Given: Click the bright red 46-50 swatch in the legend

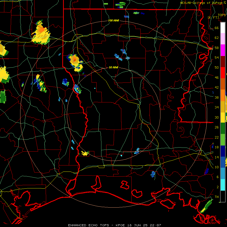Looking at the screenshot, I should 223,73.
